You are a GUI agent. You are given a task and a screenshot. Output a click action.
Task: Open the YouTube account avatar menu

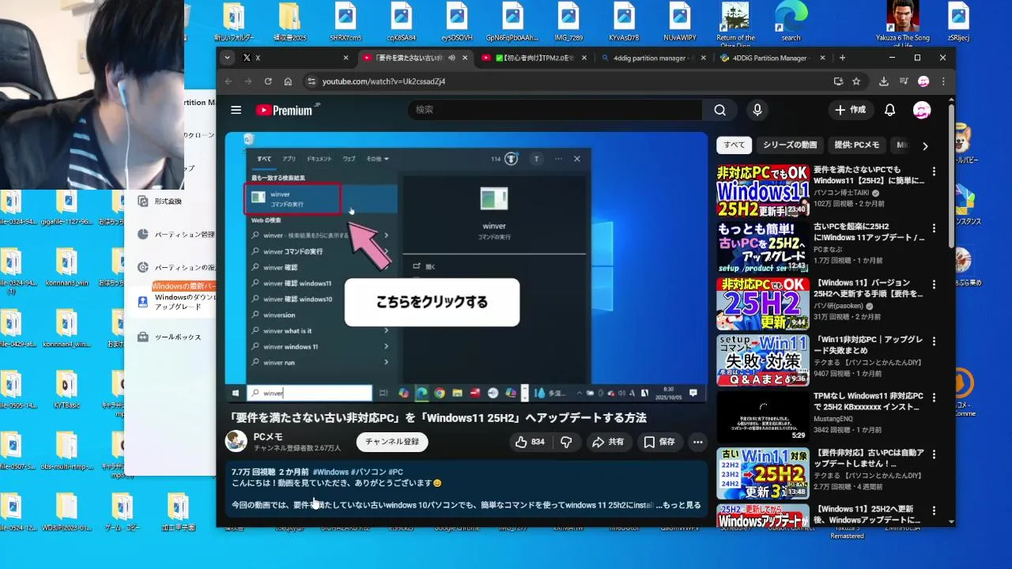[x=922, y=110]
